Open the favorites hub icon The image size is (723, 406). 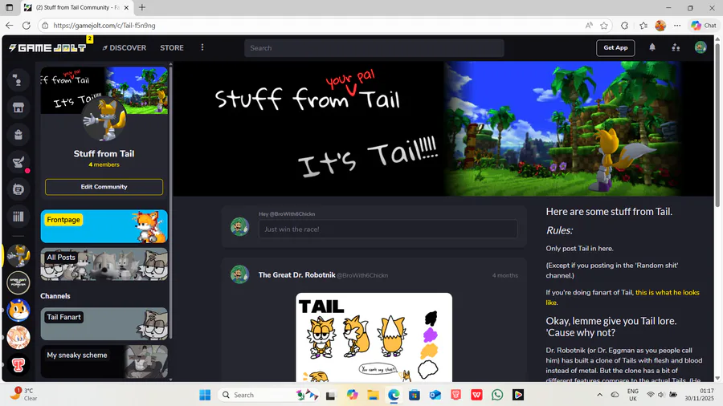coord(643,26)
